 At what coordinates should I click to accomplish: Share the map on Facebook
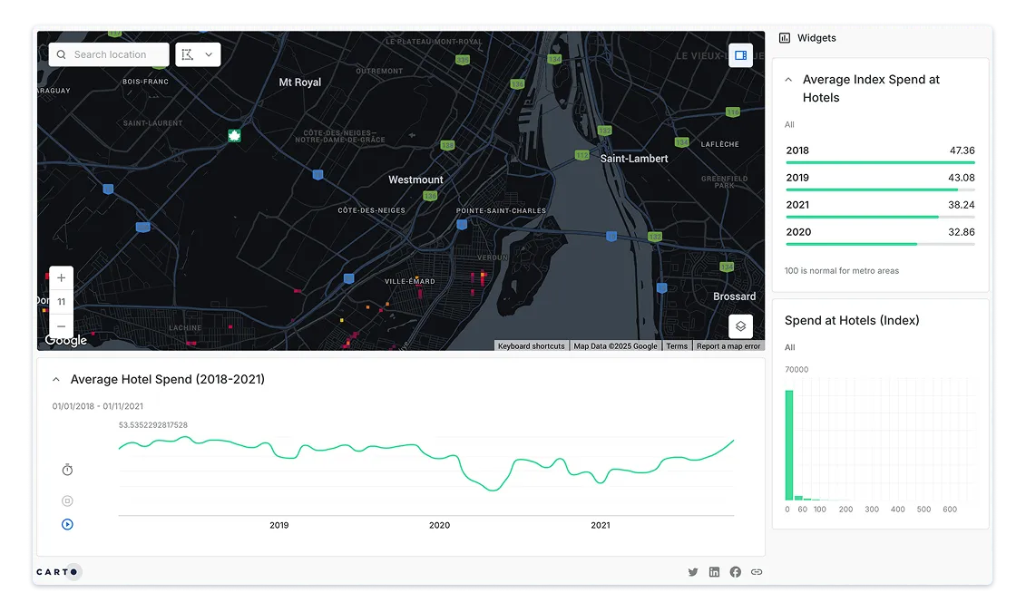tap(735, 572)
